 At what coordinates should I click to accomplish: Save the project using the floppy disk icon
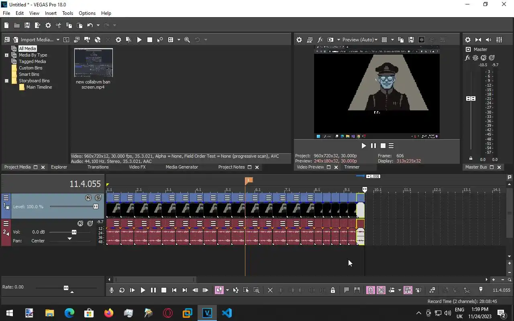click(27, 25)
